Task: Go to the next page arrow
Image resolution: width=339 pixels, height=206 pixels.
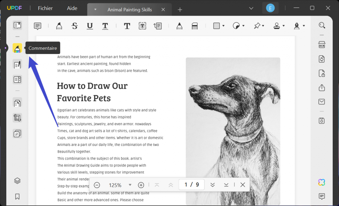Action: [213, 185]
